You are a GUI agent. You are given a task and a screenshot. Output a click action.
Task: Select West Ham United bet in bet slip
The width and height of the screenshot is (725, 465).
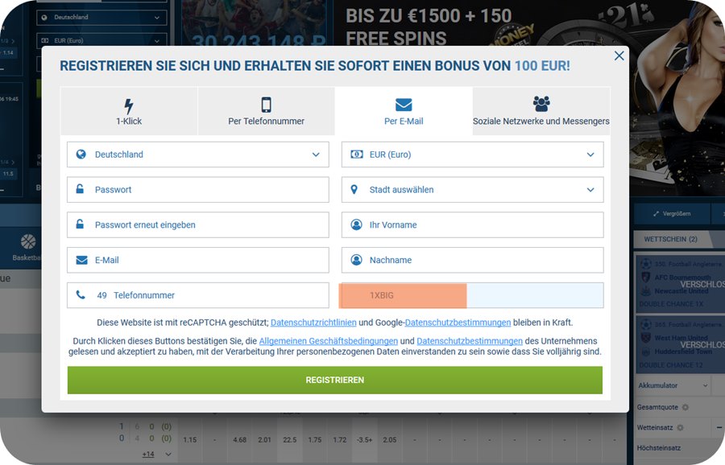point(681,344)
